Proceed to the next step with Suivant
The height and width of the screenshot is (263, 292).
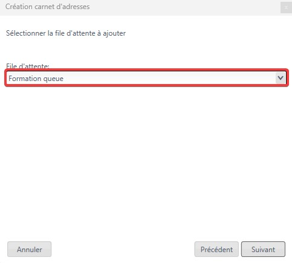263,249
